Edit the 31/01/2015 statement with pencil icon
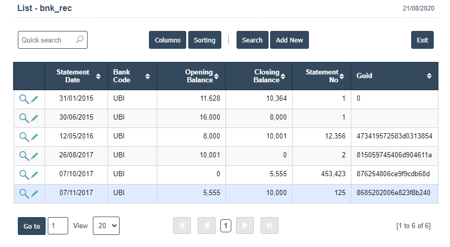This screenshot has height=247, width=450. [x=35, y=99]
